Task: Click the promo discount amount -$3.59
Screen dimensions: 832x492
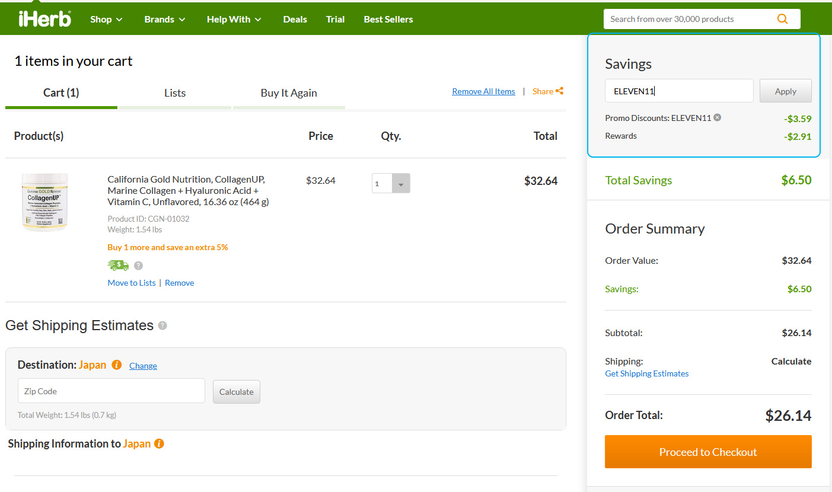Action: click(798, 119)
